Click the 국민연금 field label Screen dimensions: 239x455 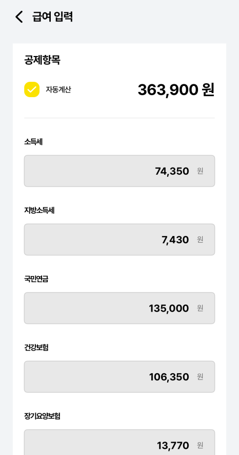36,279
